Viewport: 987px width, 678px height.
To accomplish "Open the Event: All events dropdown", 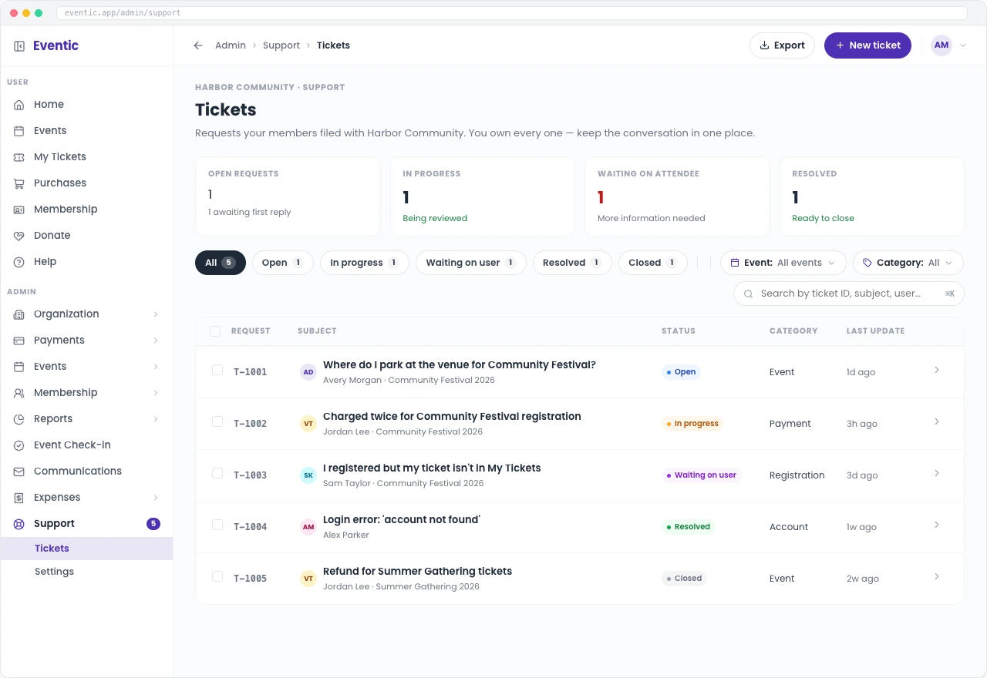I will (783, 263).
